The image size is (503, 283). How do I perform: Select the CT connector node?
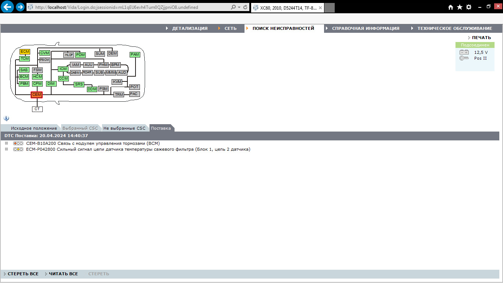coord(37,109)
